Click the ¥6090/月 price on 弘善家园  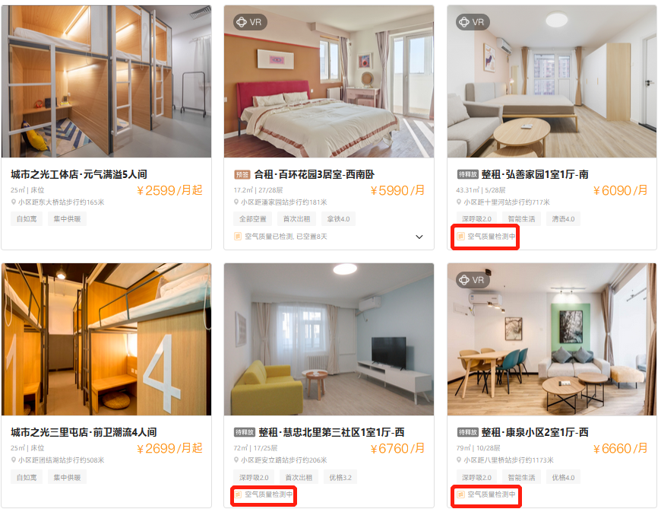[620, 190]
